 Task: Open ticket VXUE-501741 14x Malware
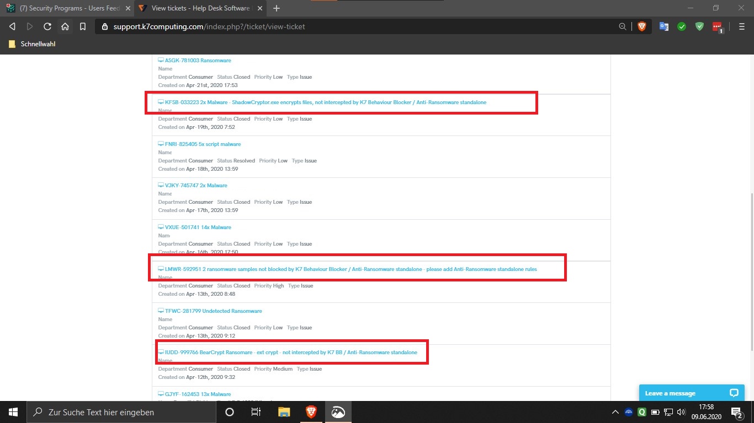[x=198, y=227]
